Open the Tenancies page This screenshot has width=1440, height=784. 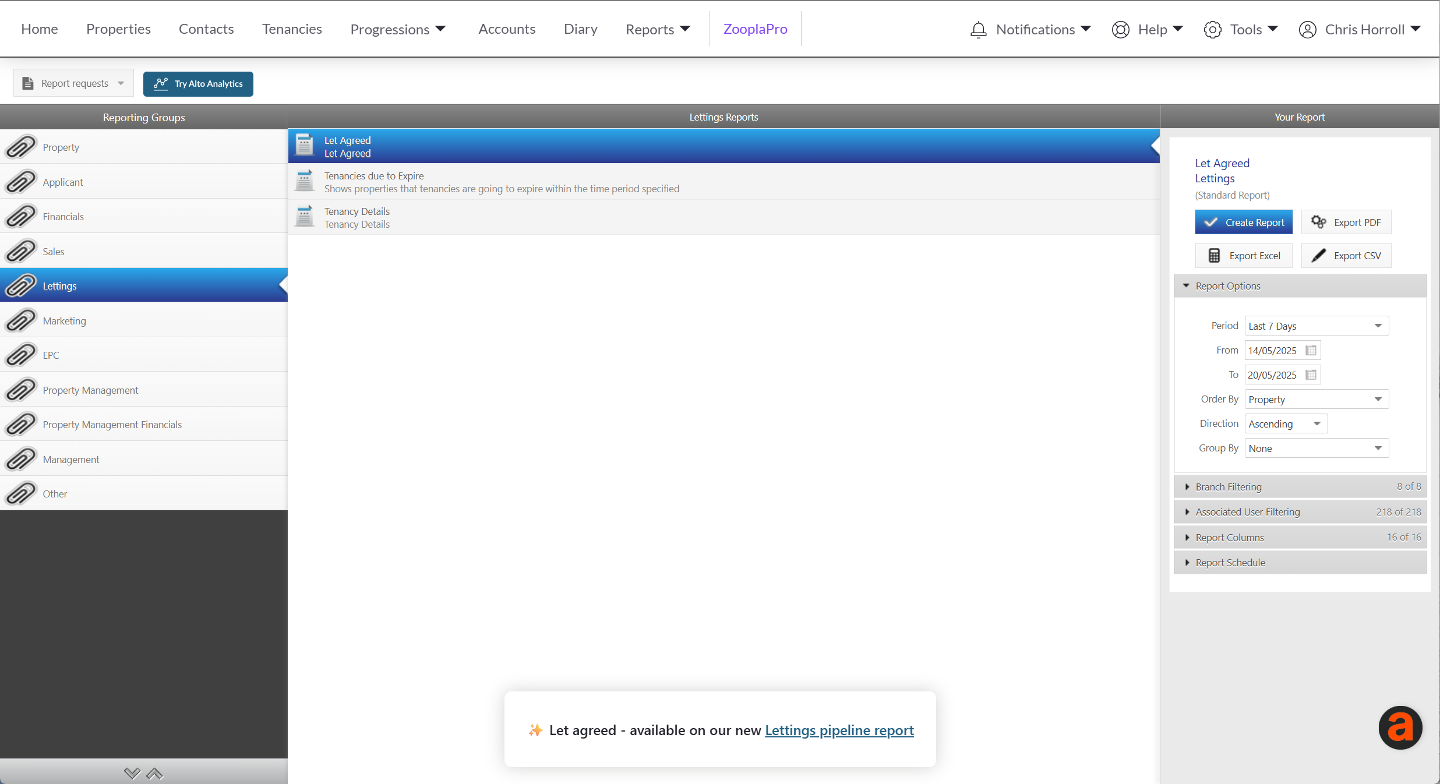point(292,29)
